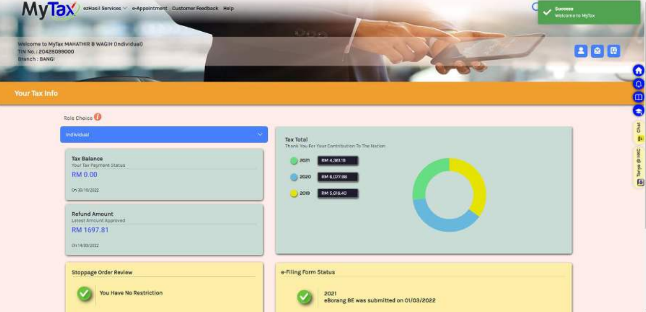
Task: Click the Refund Amount RM 1697.81 value
Action: (x=90, y=230)
